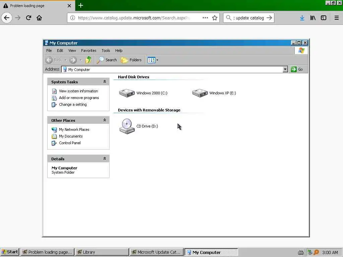Viewport: 343px width, 257px height.
Task: Open Firefox hamburger menu
Action: [x=336, y=18]
